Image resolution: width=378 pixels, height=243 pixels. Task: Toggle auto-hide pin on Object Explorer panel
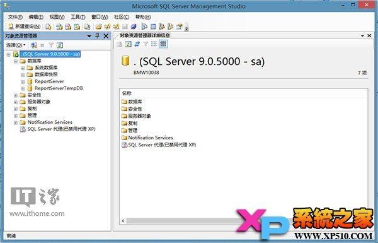98,36
